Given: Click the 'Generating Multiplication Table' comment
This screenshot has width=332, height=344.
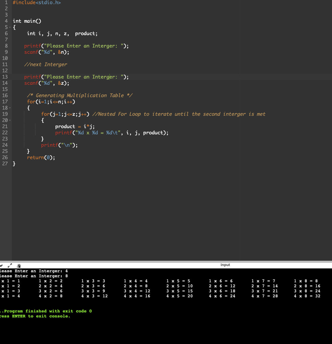Looking at the screenshot, I should (x=80, y=95).
